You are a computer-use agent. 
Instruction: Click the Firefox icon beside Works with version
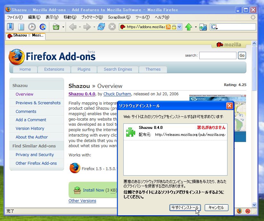75,168
